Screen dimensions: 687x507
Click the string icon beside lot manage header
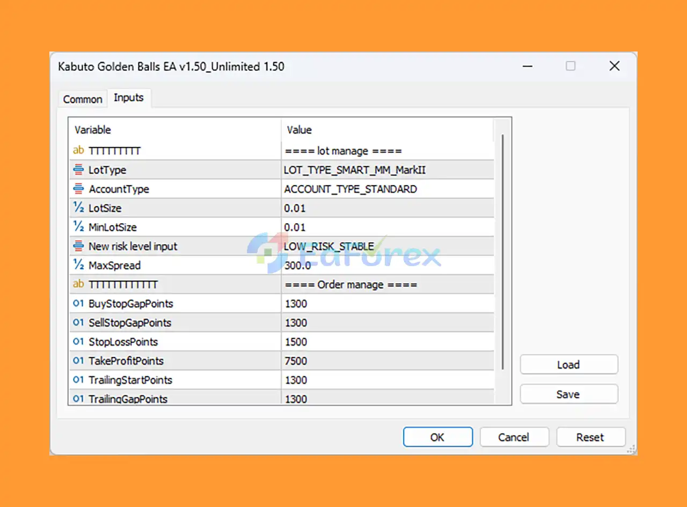[x=78, y=151]
